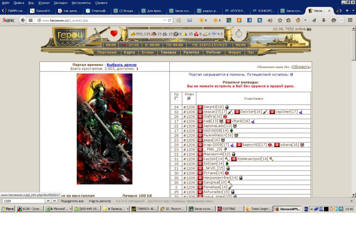Expand the list-all-tabs dropdown arrow
Screen dimensions: 356x241
[353, 11]
